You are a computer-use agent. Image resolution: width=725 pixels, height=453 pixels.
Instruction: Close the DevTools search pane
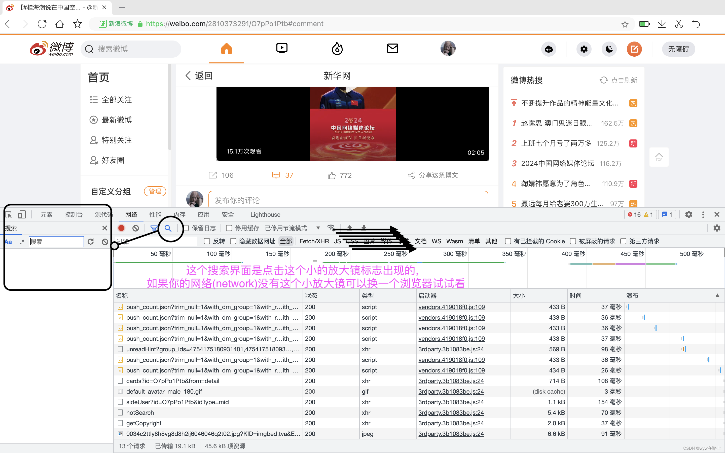[x=104, y=228]
